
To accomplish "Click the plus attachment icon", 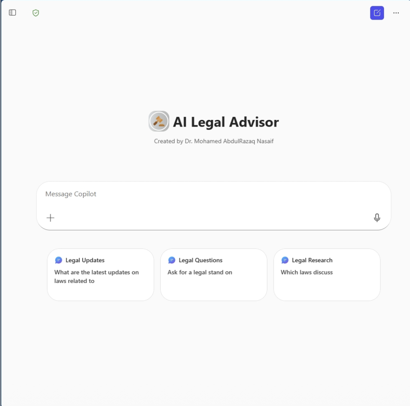I will click(x=51, y=218).
